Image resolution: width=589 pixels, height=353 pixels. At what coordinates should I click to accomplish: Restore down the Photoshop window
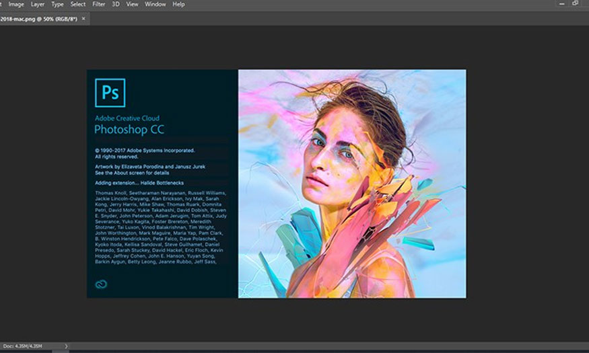(x=575, y=3)
